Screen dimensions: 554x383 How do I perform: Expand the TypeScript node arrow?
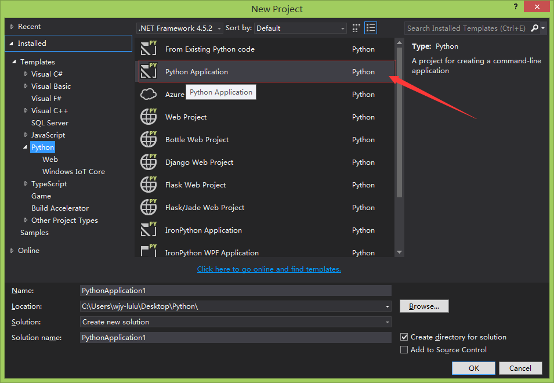(x=26, y=183)
